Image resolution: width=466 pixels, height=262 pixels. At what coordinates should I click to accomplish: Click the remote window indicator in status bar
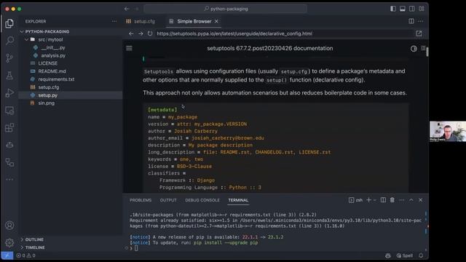pyautogui.click(x=7, y=255)
